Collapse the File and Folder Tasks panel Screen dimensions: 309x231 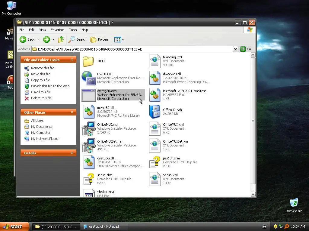tap(72, 60)
